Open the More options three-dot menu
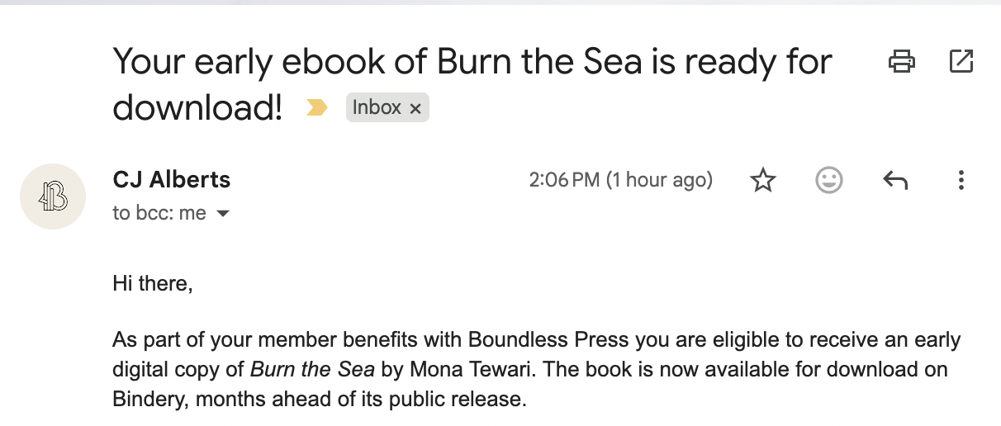 click(961, 180)
